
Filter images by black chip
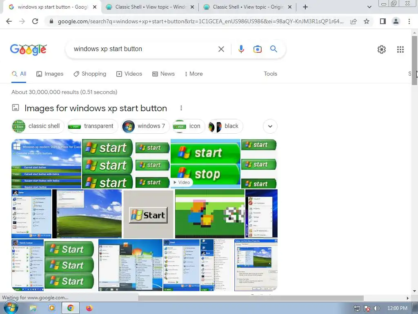coord(225,126)
